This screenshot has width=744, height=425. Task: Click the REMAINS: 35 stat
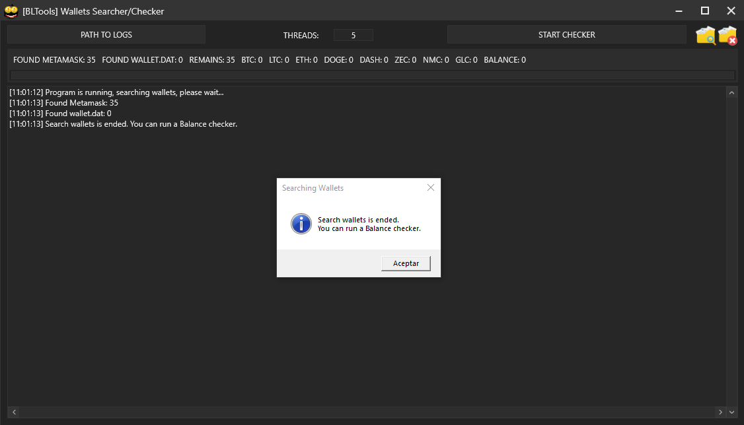pos(212,59)
